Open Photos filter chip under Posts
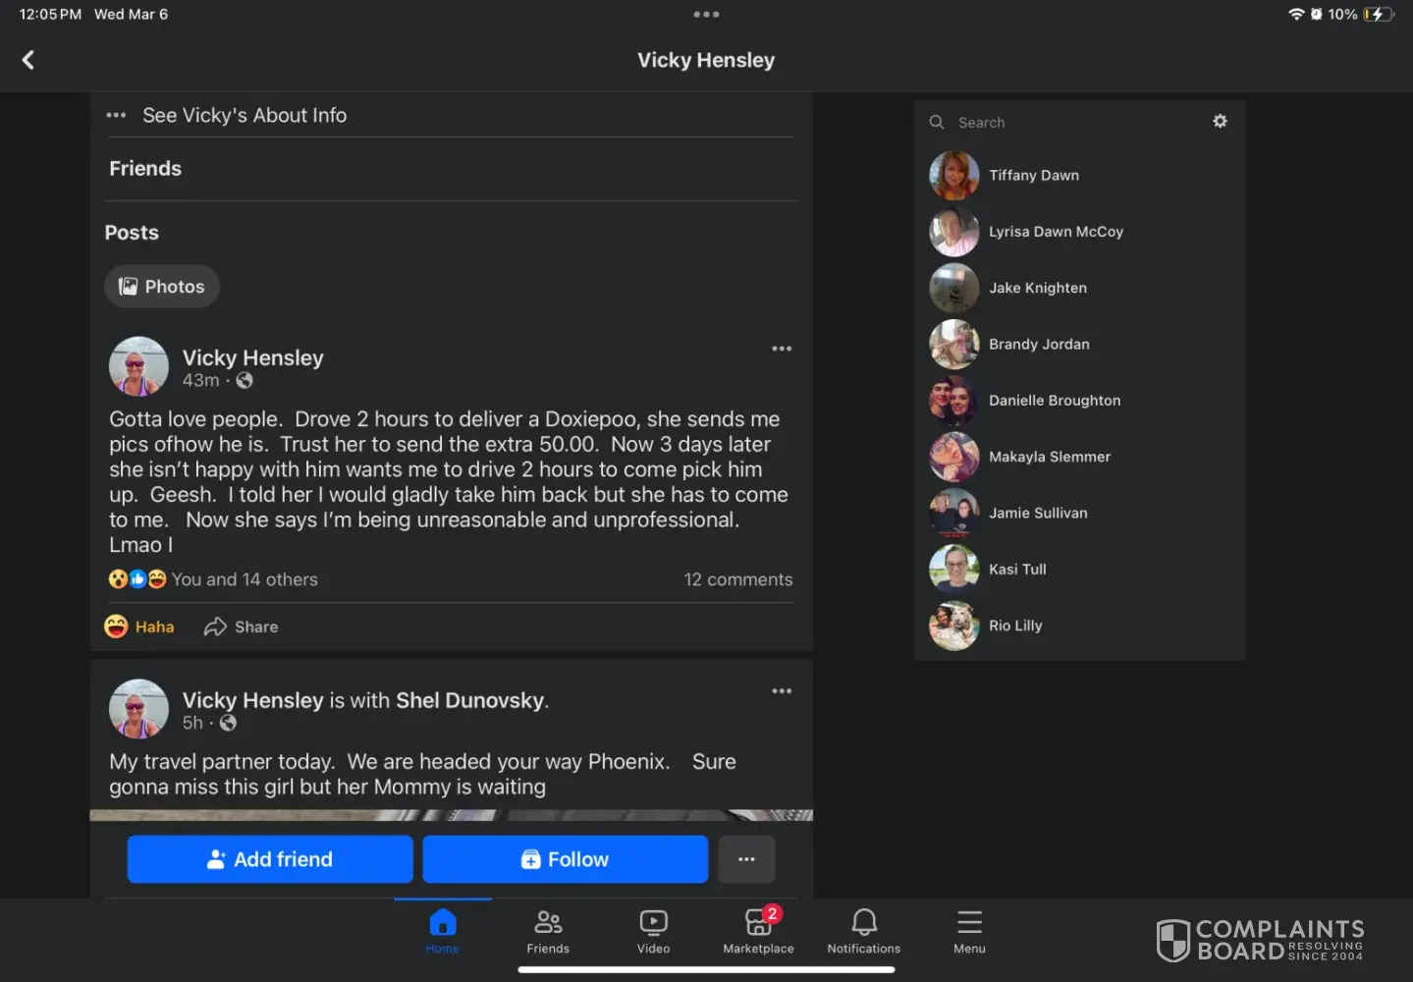 (162, 287)
